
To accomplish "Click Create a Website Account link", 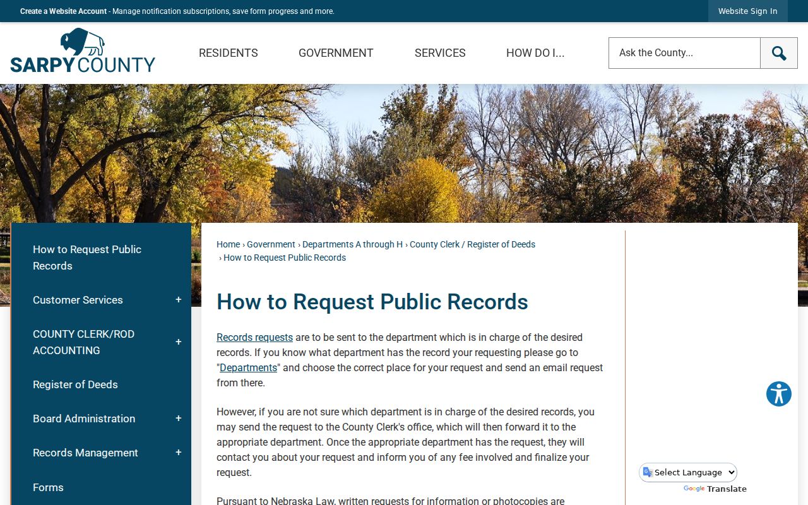I will pyautogui.click(x=63, y=11).
